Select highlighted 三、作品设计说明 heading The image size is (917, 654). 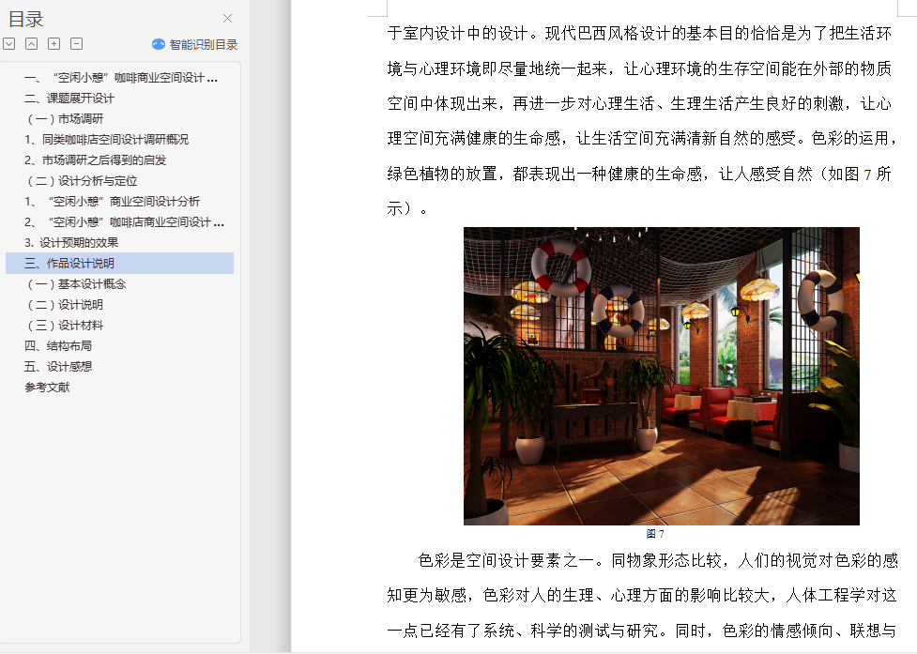[x=120, y=264]
